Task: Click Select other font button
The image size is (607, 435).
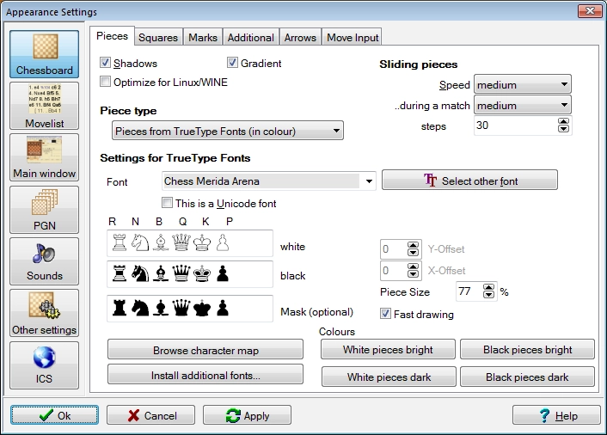Action: [469, 180]
